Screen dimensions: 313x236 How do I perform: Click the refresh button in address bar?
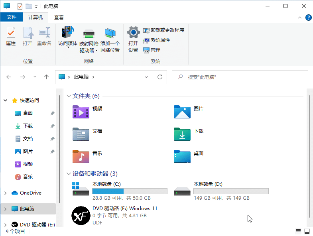coord(160,77)
